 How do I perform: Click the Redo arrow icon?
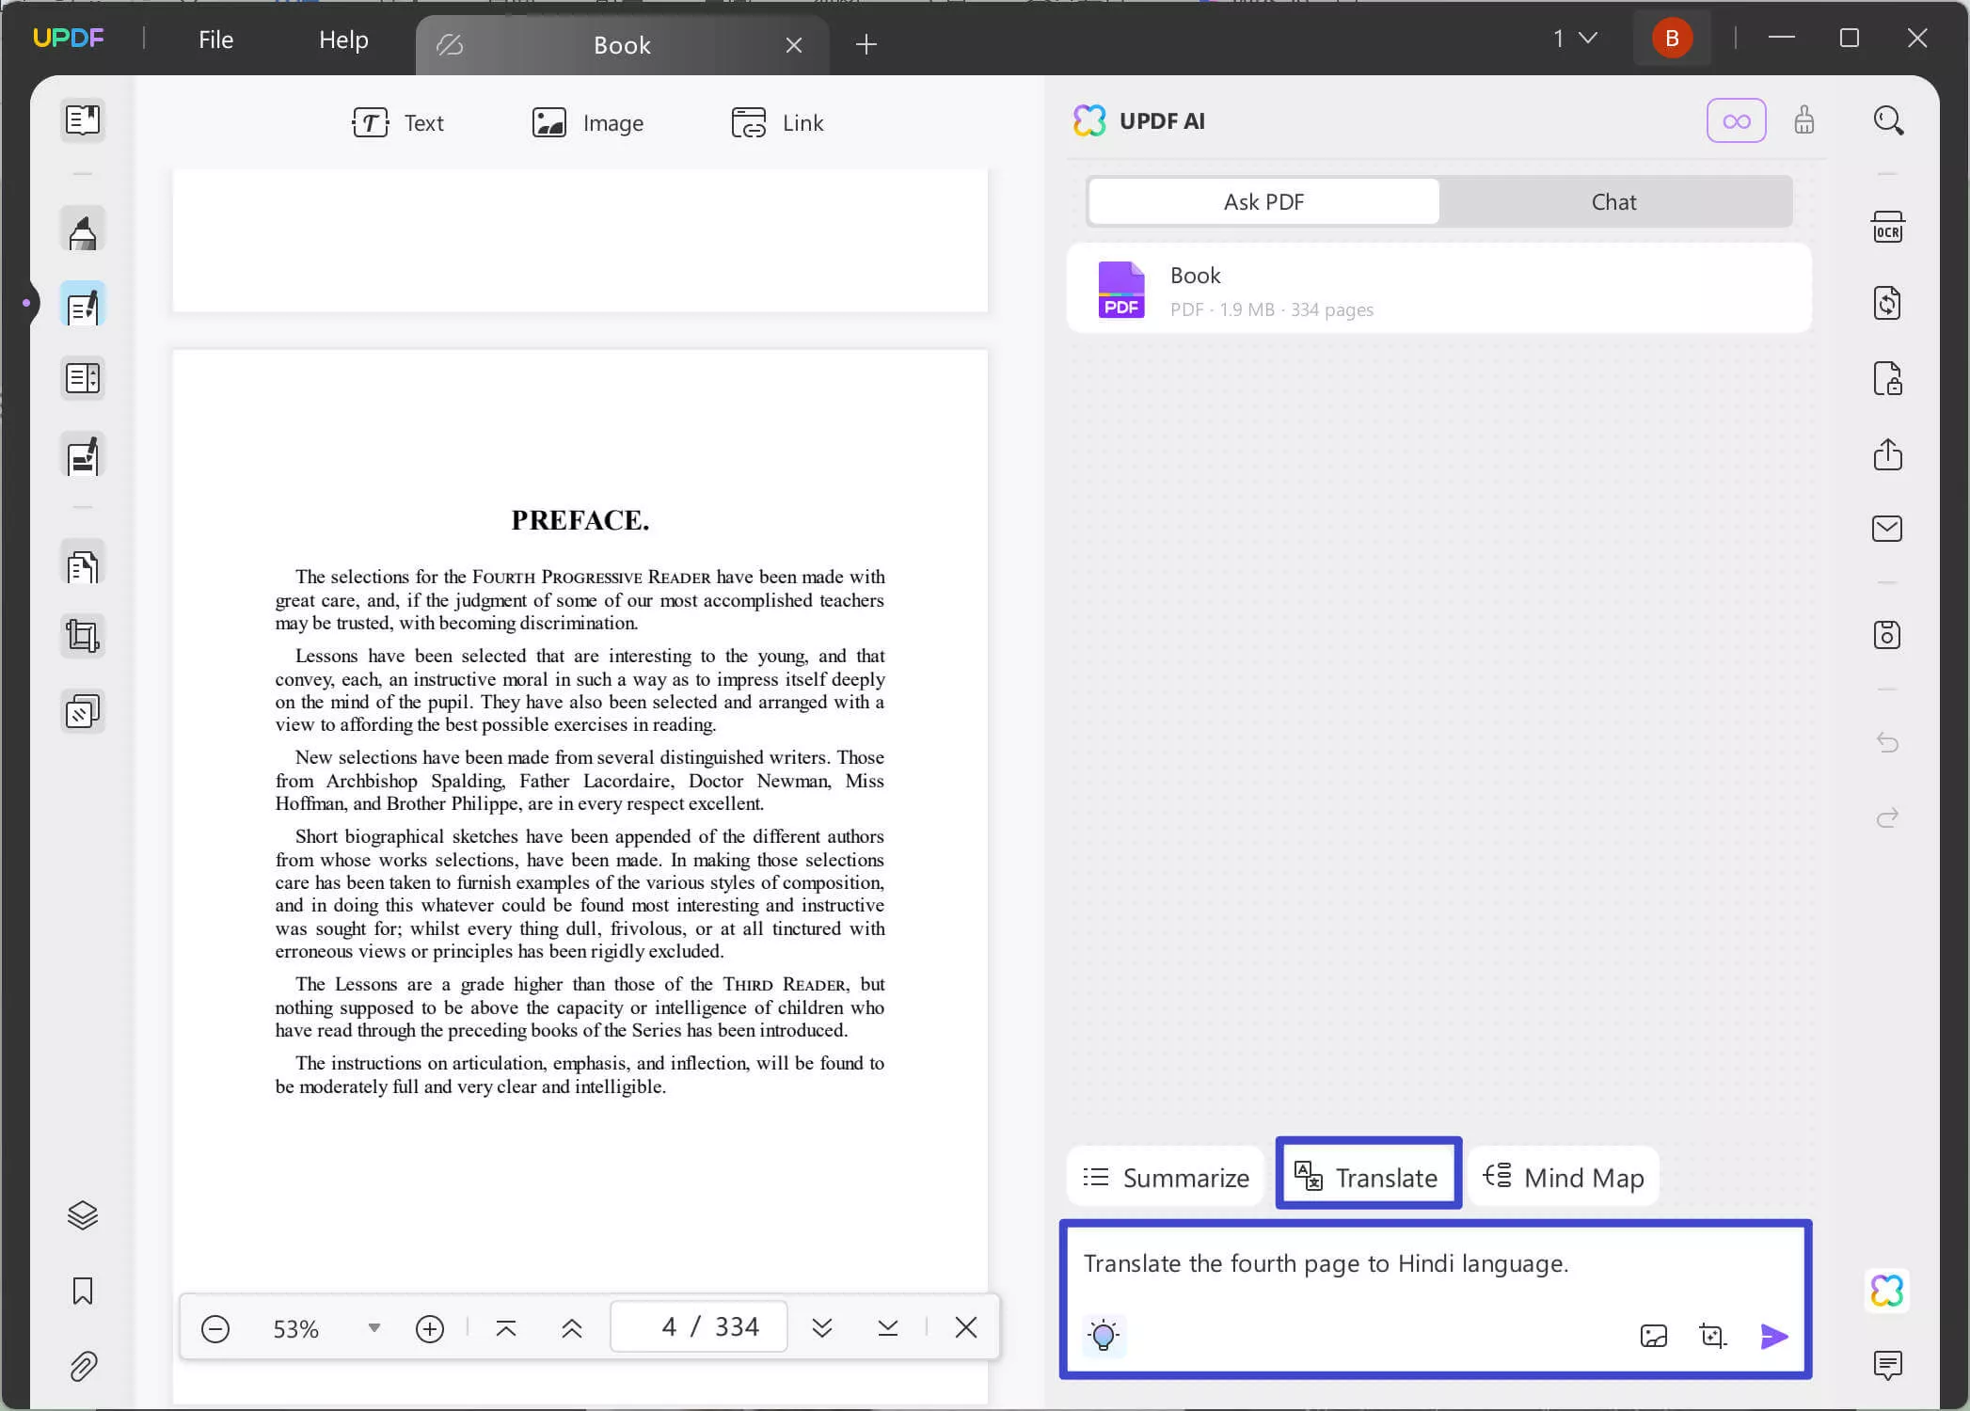tap(1888, 817)
